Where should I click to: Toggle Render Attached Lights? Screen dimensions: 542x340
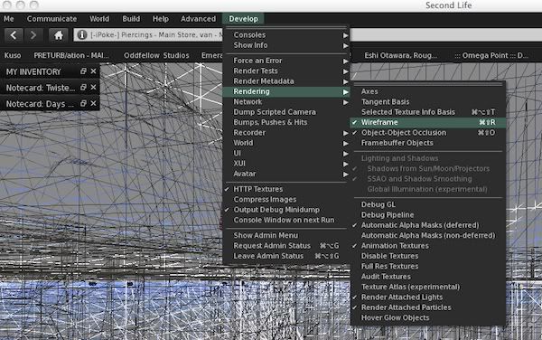[428, 297]
